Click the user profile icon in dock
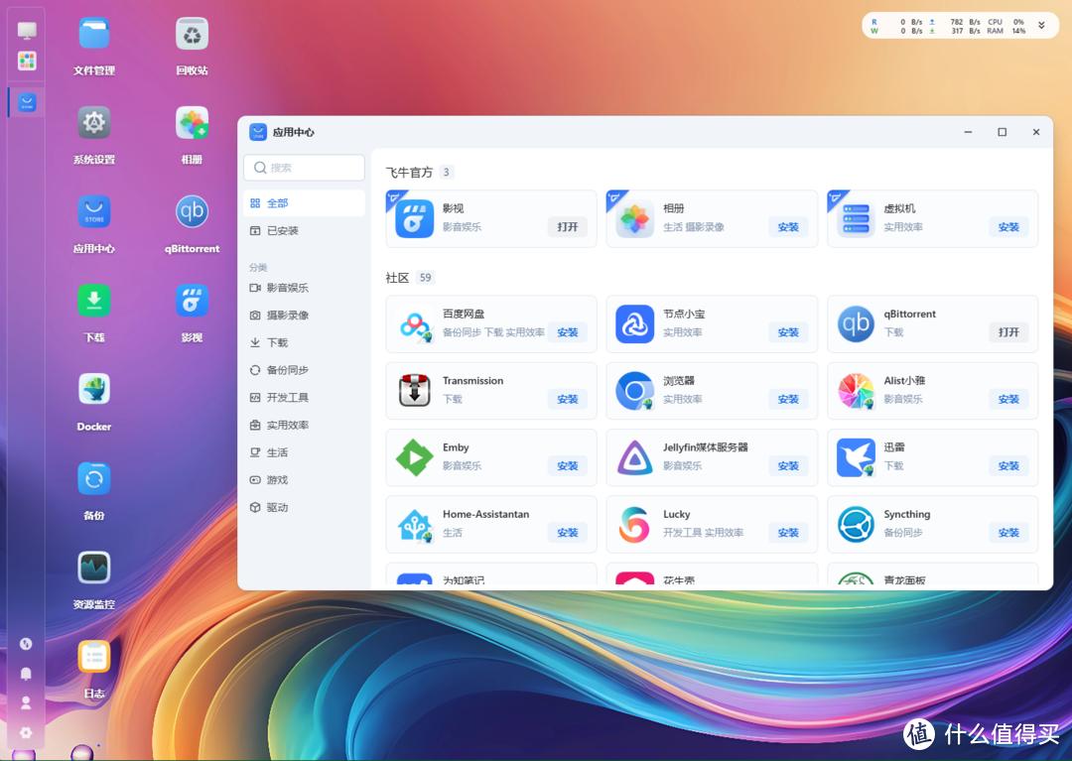This screenshot has height=761, width=1072. pyautogui.click(x=26, y=702)
